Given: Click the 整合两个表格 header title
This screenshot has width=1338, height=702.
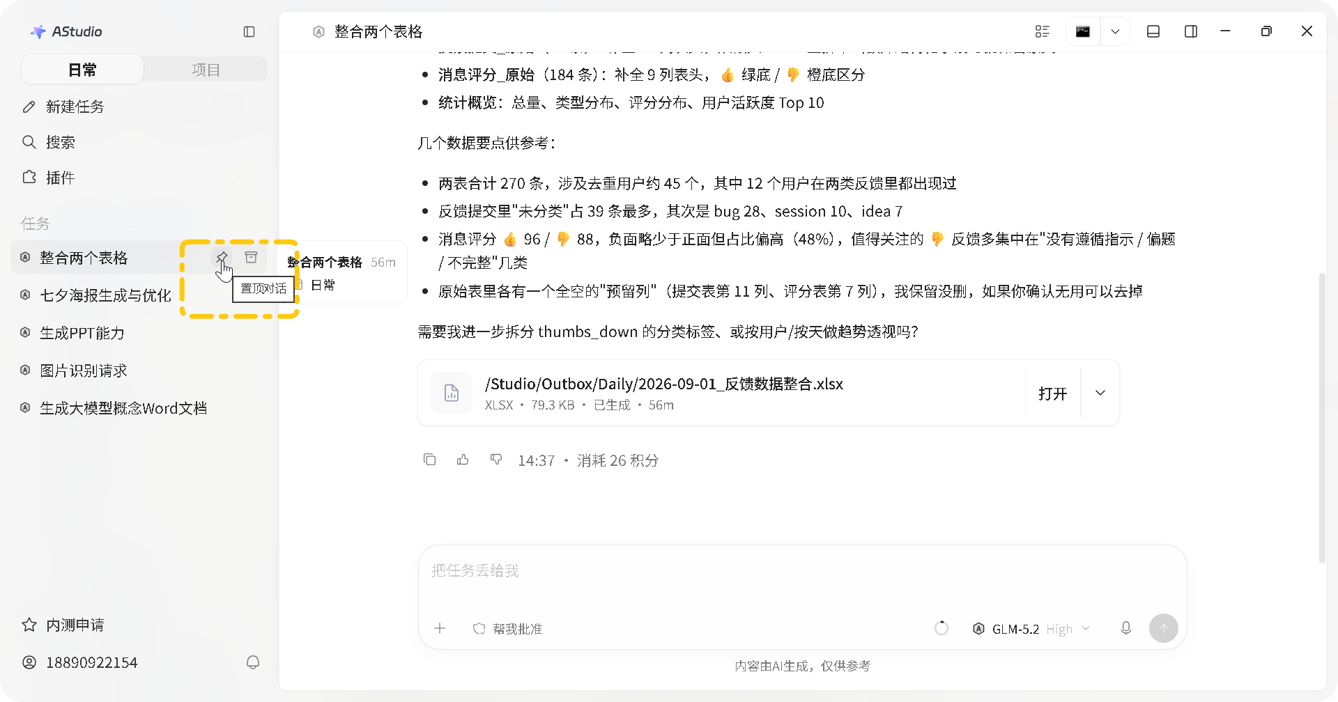Looking at the screenshot, I should pos(378,31).
